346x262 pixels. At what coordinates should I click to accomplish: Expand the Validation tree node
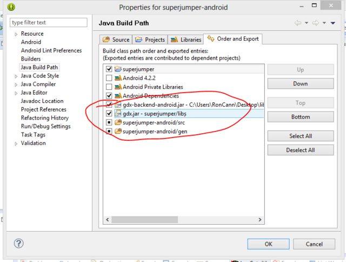(16, 144)
